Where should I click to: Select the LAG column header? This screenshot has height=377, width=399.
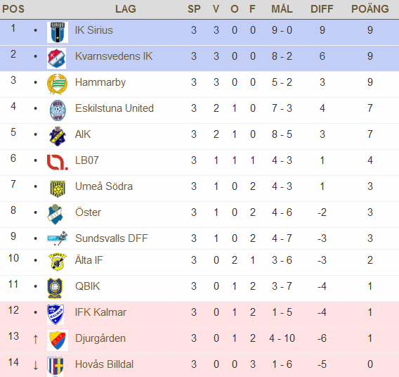126,9
